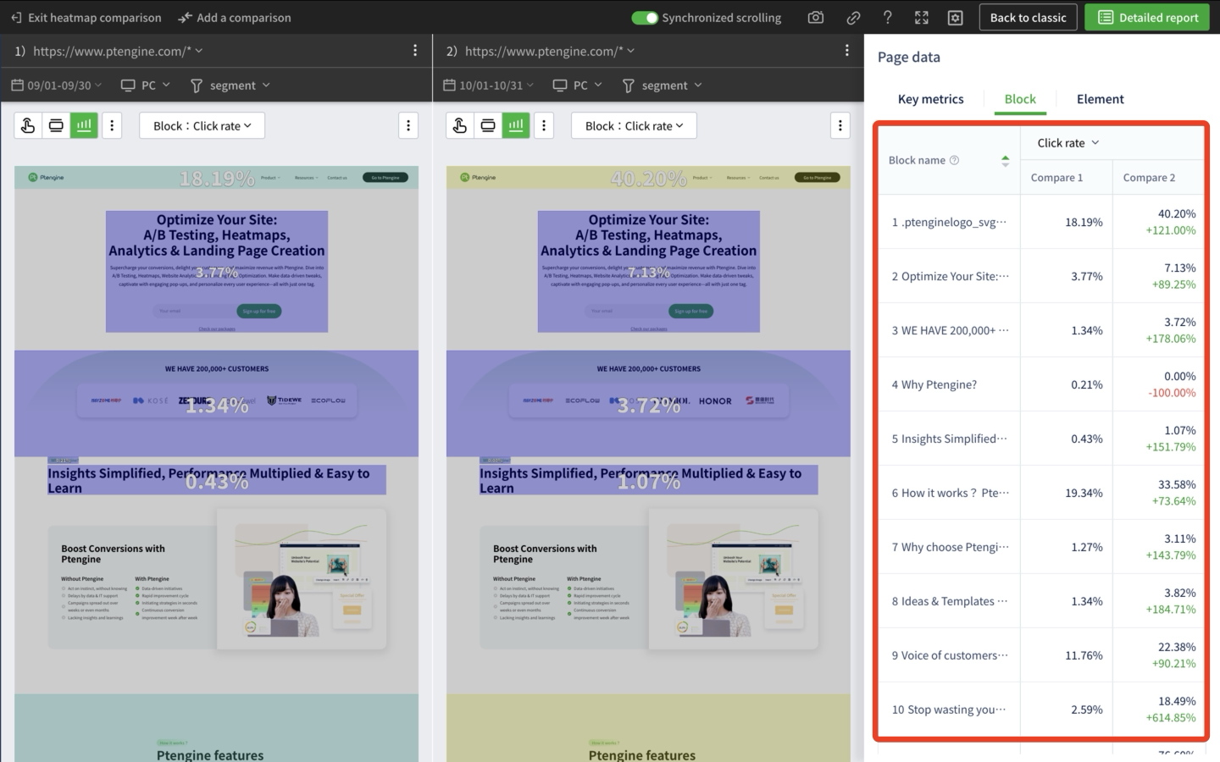
Task: Select row 8 Ideas & Templates block
Action: (x=1040, y=601)
